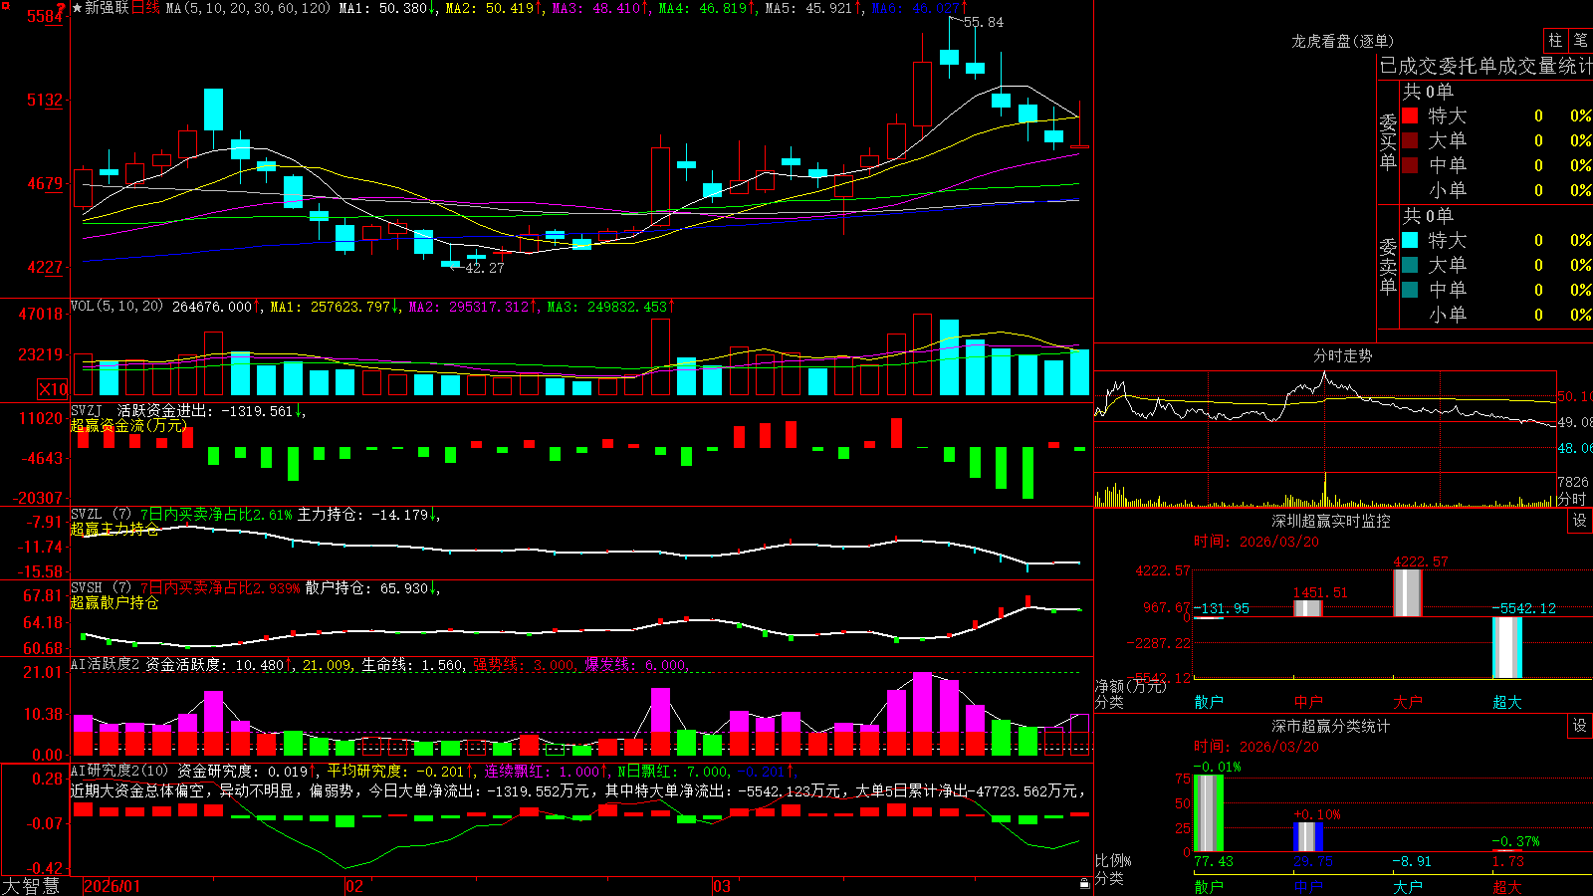Click the teal 大单 sell-order swatch

click(1410, 265)
